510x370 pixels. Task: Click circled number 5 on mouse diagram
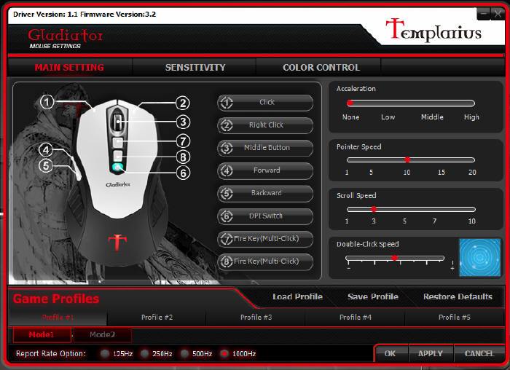(45, 165)
